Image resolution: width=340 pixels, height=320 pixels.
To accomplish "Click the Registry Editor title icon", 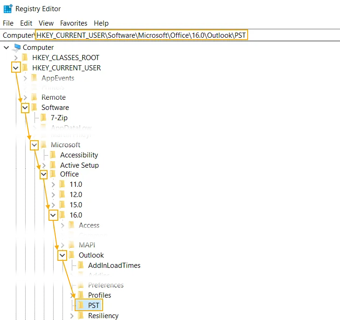I will tap(8, 9).
